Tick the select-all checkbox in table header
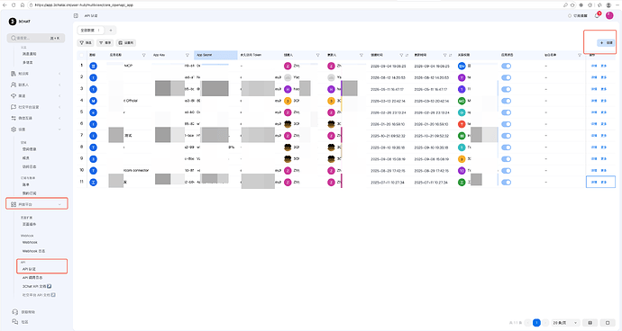The height and width of the screenshot is (331, 622). coord(82,55)
